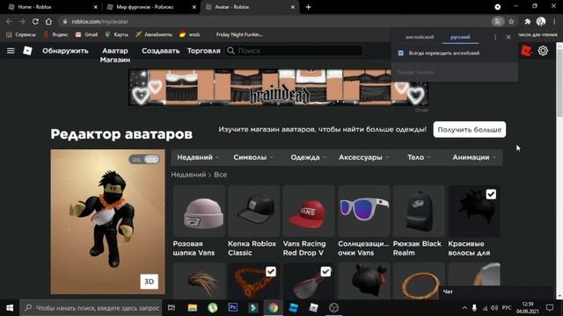The width and height of the screenshot is (563, 316).
Task: Go back with browser back arrow
Action: point(9,21)
